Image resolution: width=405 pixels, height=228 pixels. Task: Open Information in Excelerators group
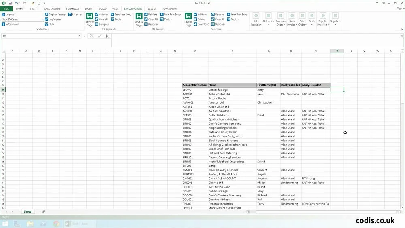click(11, 24)
